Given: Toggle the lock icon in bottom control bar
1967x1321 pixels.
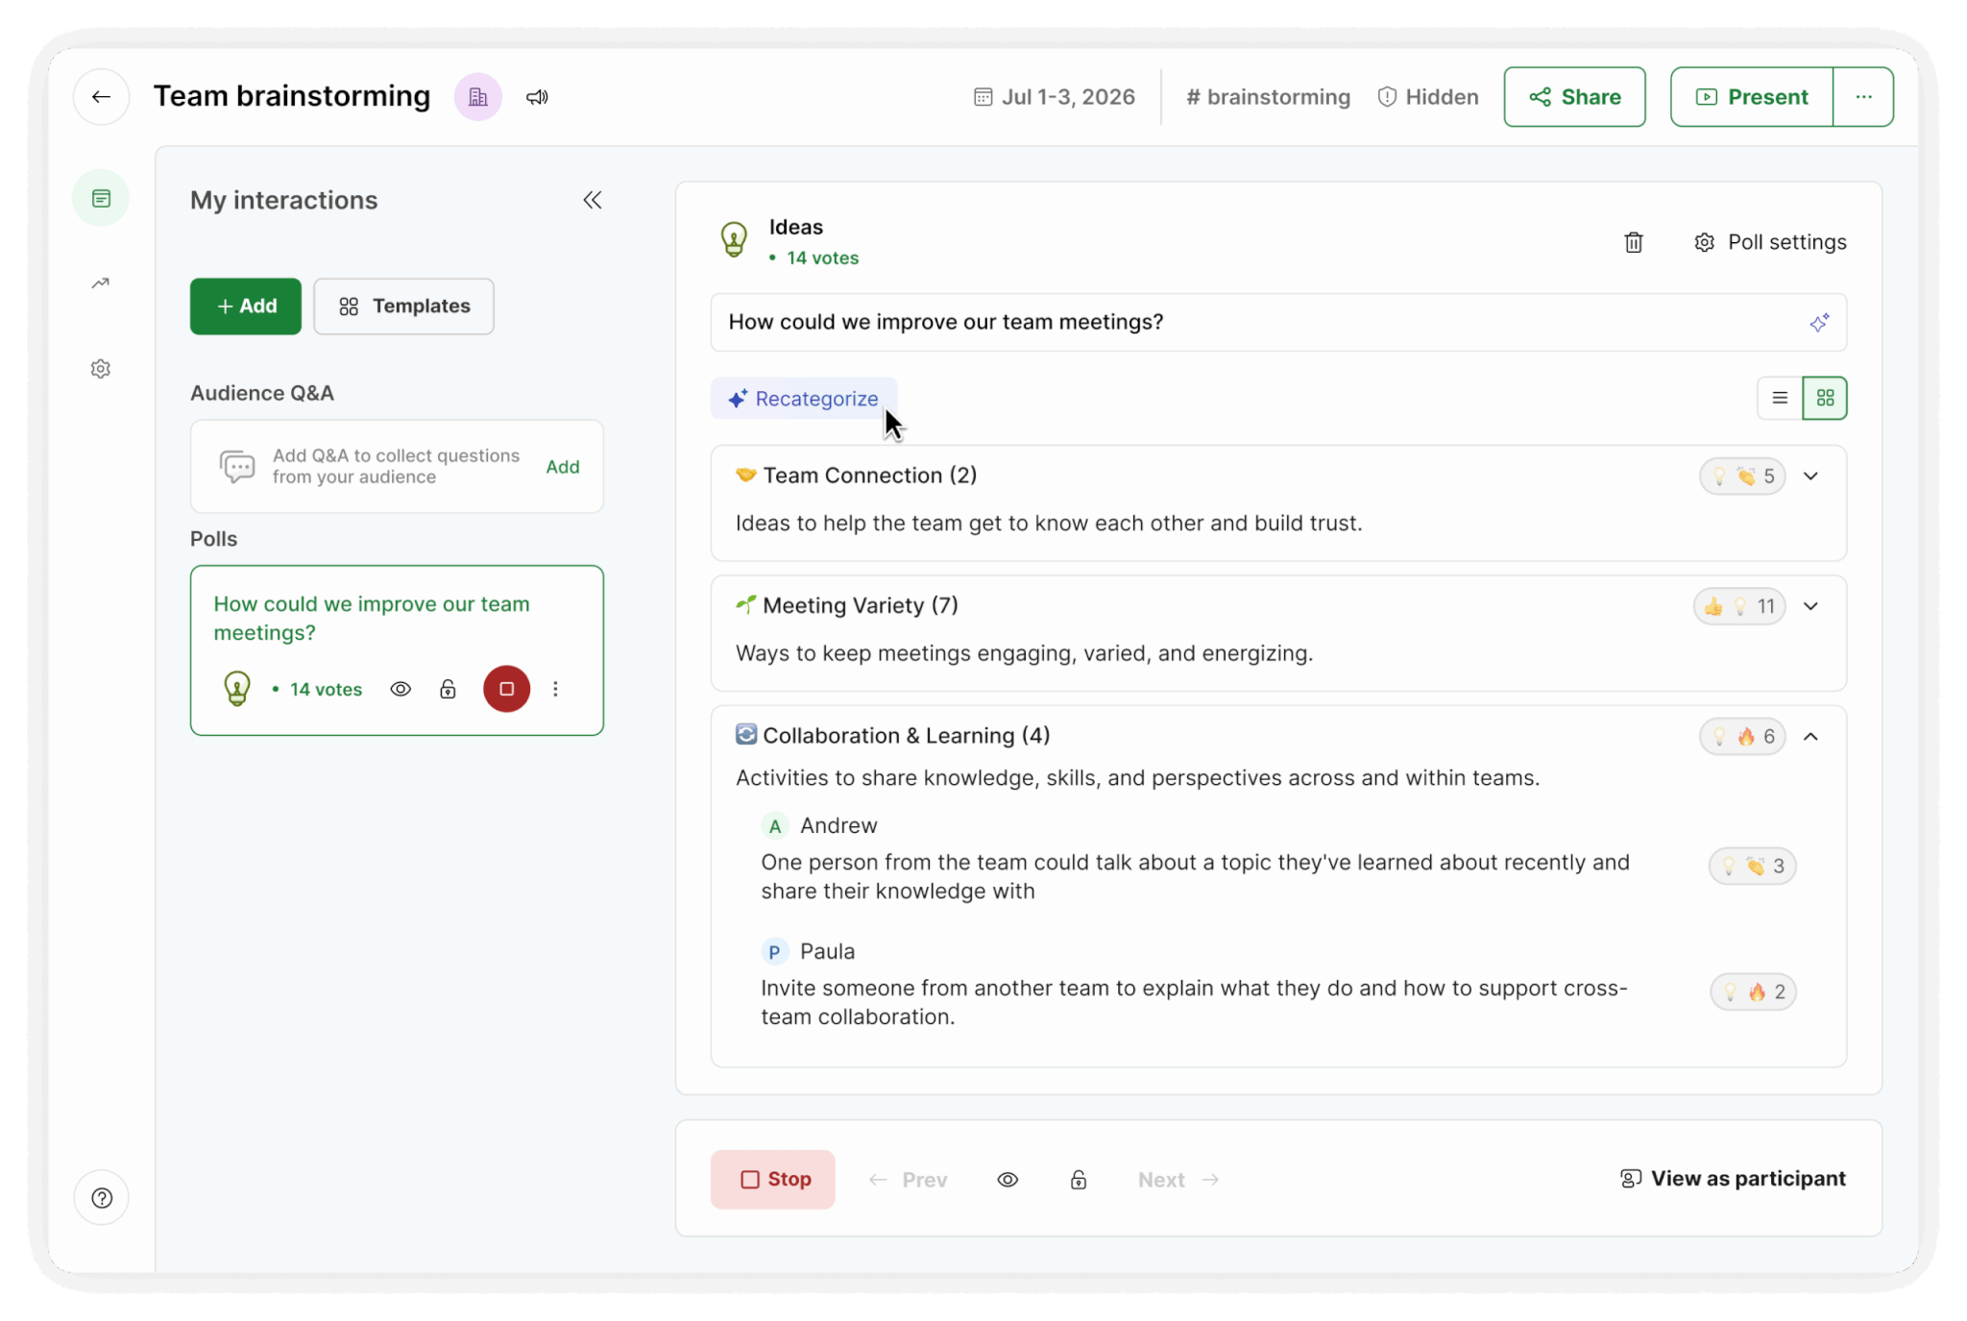Looking at the screenshot, I should click(1079, 1180).
